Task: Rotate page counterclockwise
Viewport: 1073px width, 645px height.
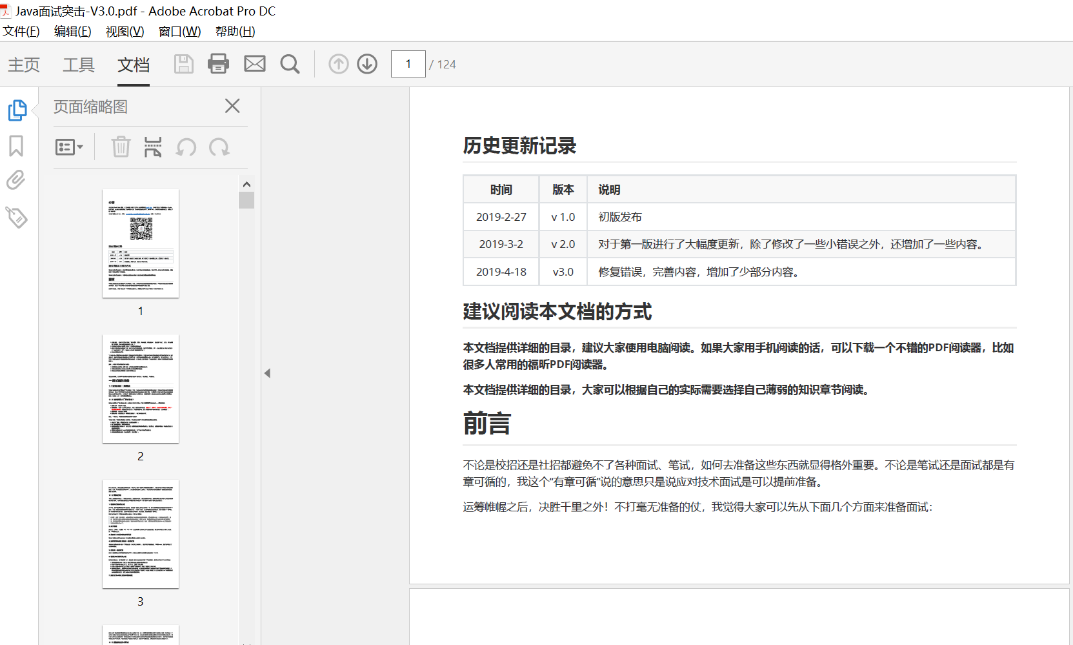Action: pyautogui.click(x=186, y=147)
